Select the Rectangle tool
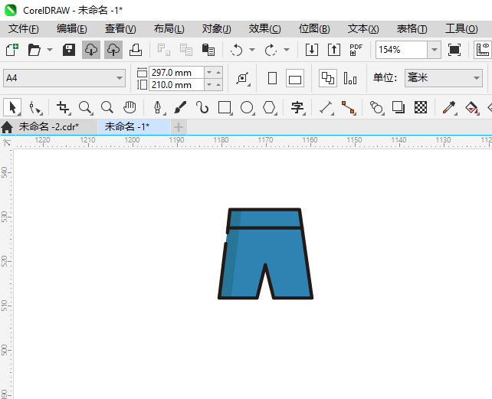The image size is (492, 399). [225, 107]
